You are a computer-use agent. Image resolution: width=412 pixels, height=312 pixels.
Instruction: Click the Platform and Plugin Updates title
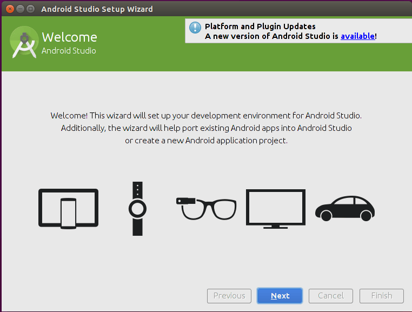pyautogui.click(x=260, y=26)
